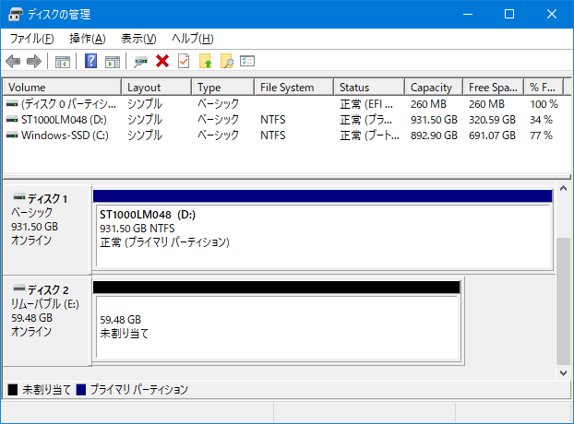The image size is (574, 424).
Task: Select the ディスク 1 disk label panel
Action: (47, 230)
